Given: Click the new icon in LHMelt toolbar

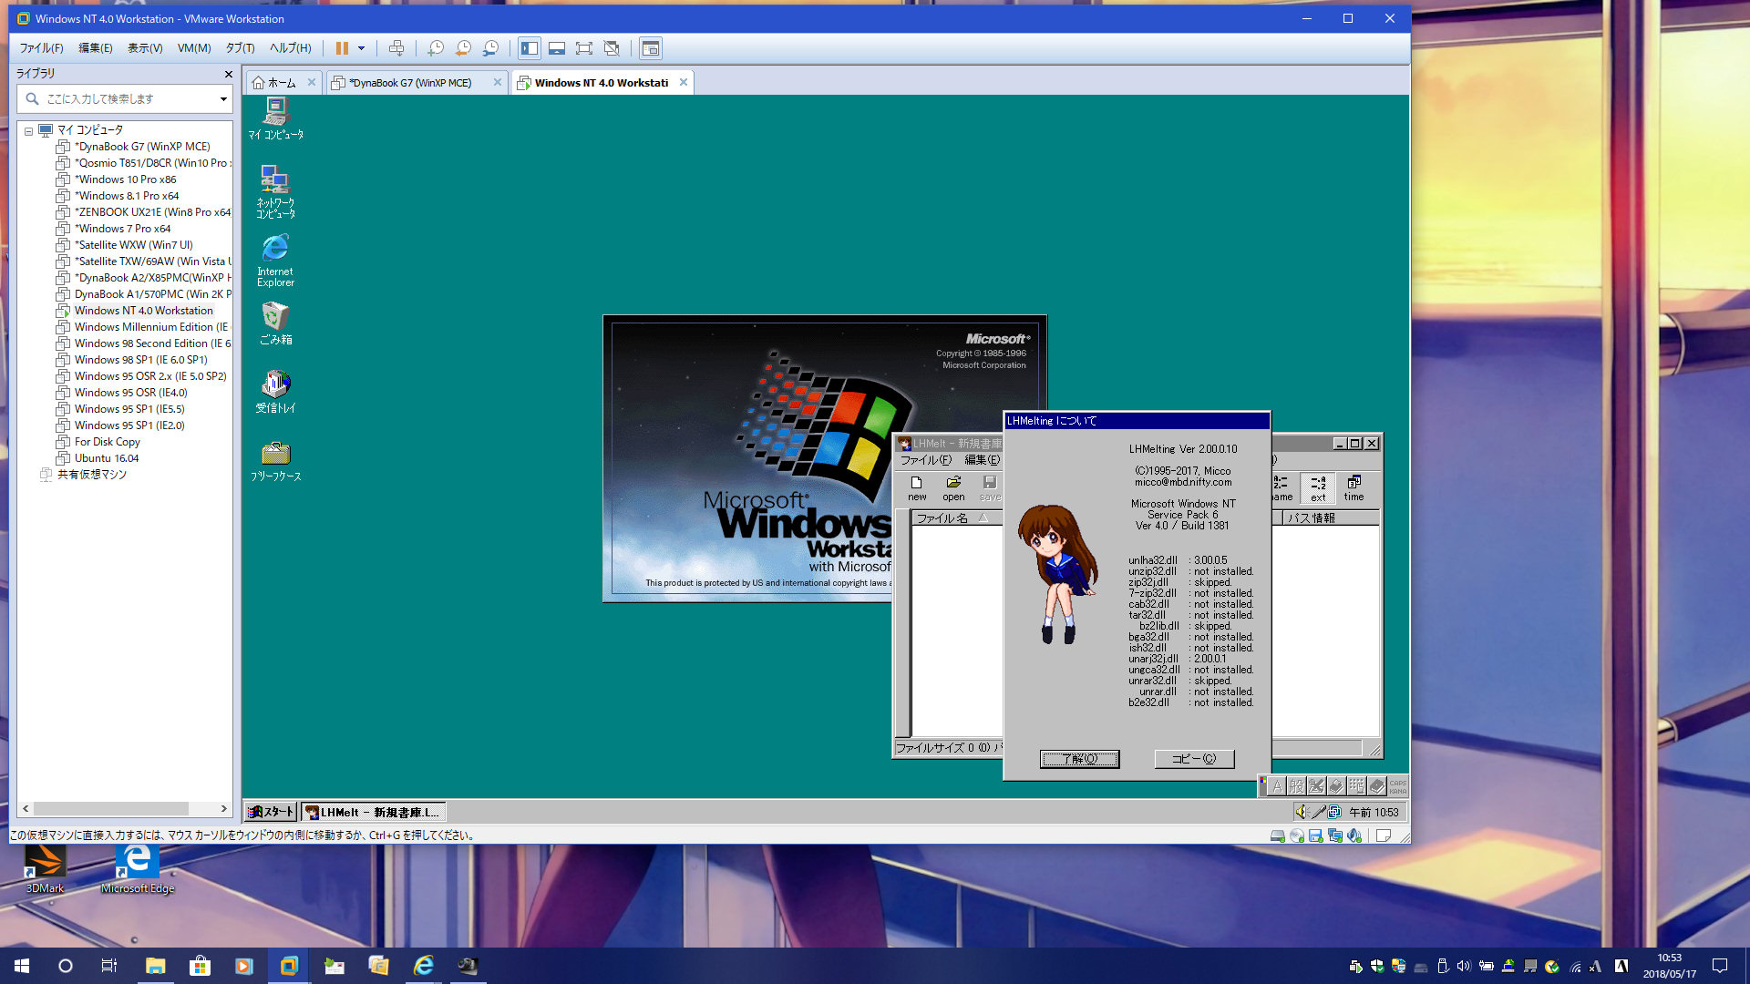Looking at the screenshot, I should [917, 488].
